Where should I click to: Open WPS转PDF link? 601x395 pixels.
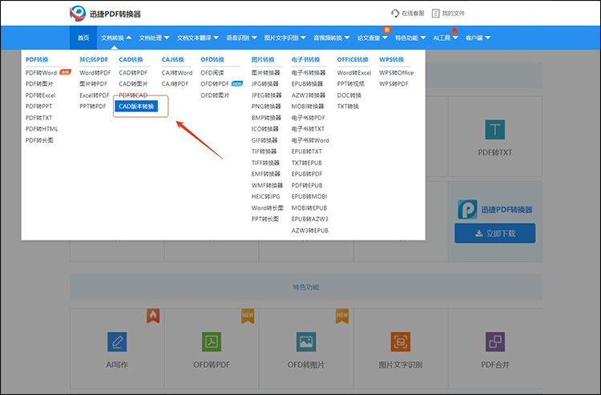393,83
